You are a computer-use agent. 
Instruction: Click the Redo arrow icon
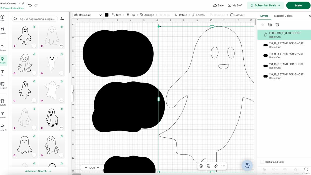click(x=36, y=5)
